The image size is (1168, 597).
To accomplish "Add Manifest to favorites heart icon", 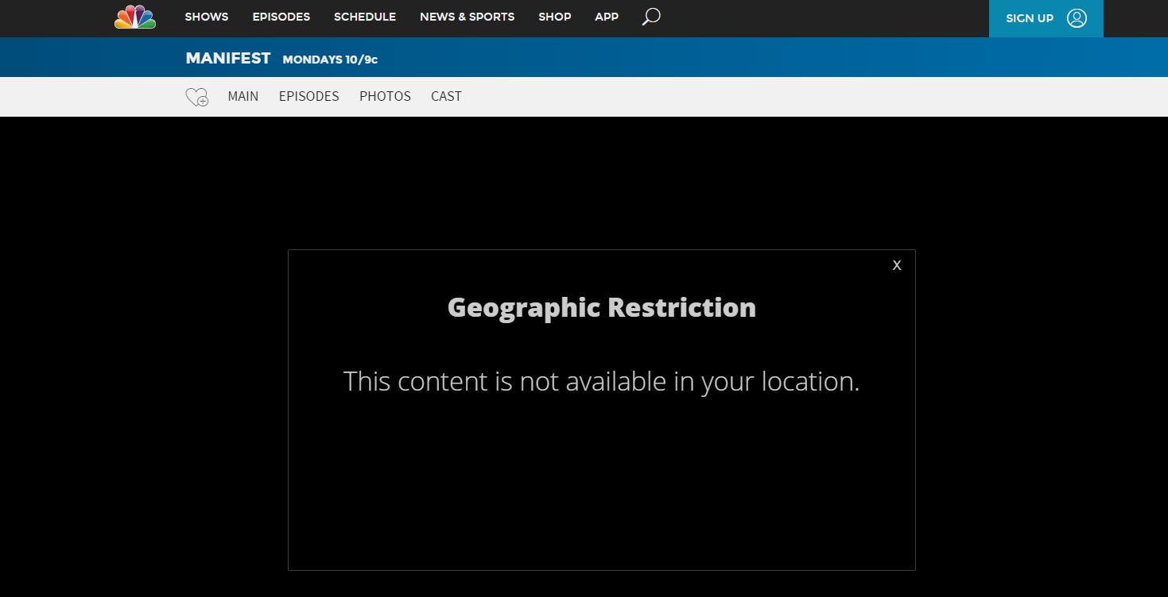I will click(x=197, y=97).
